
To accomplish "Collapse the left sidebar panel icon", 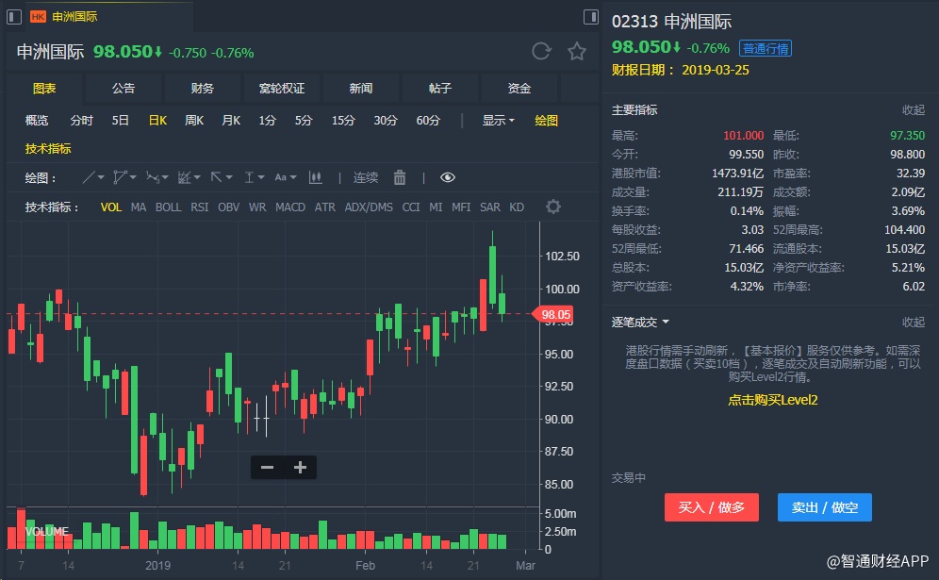I will (x=13, y=16).
